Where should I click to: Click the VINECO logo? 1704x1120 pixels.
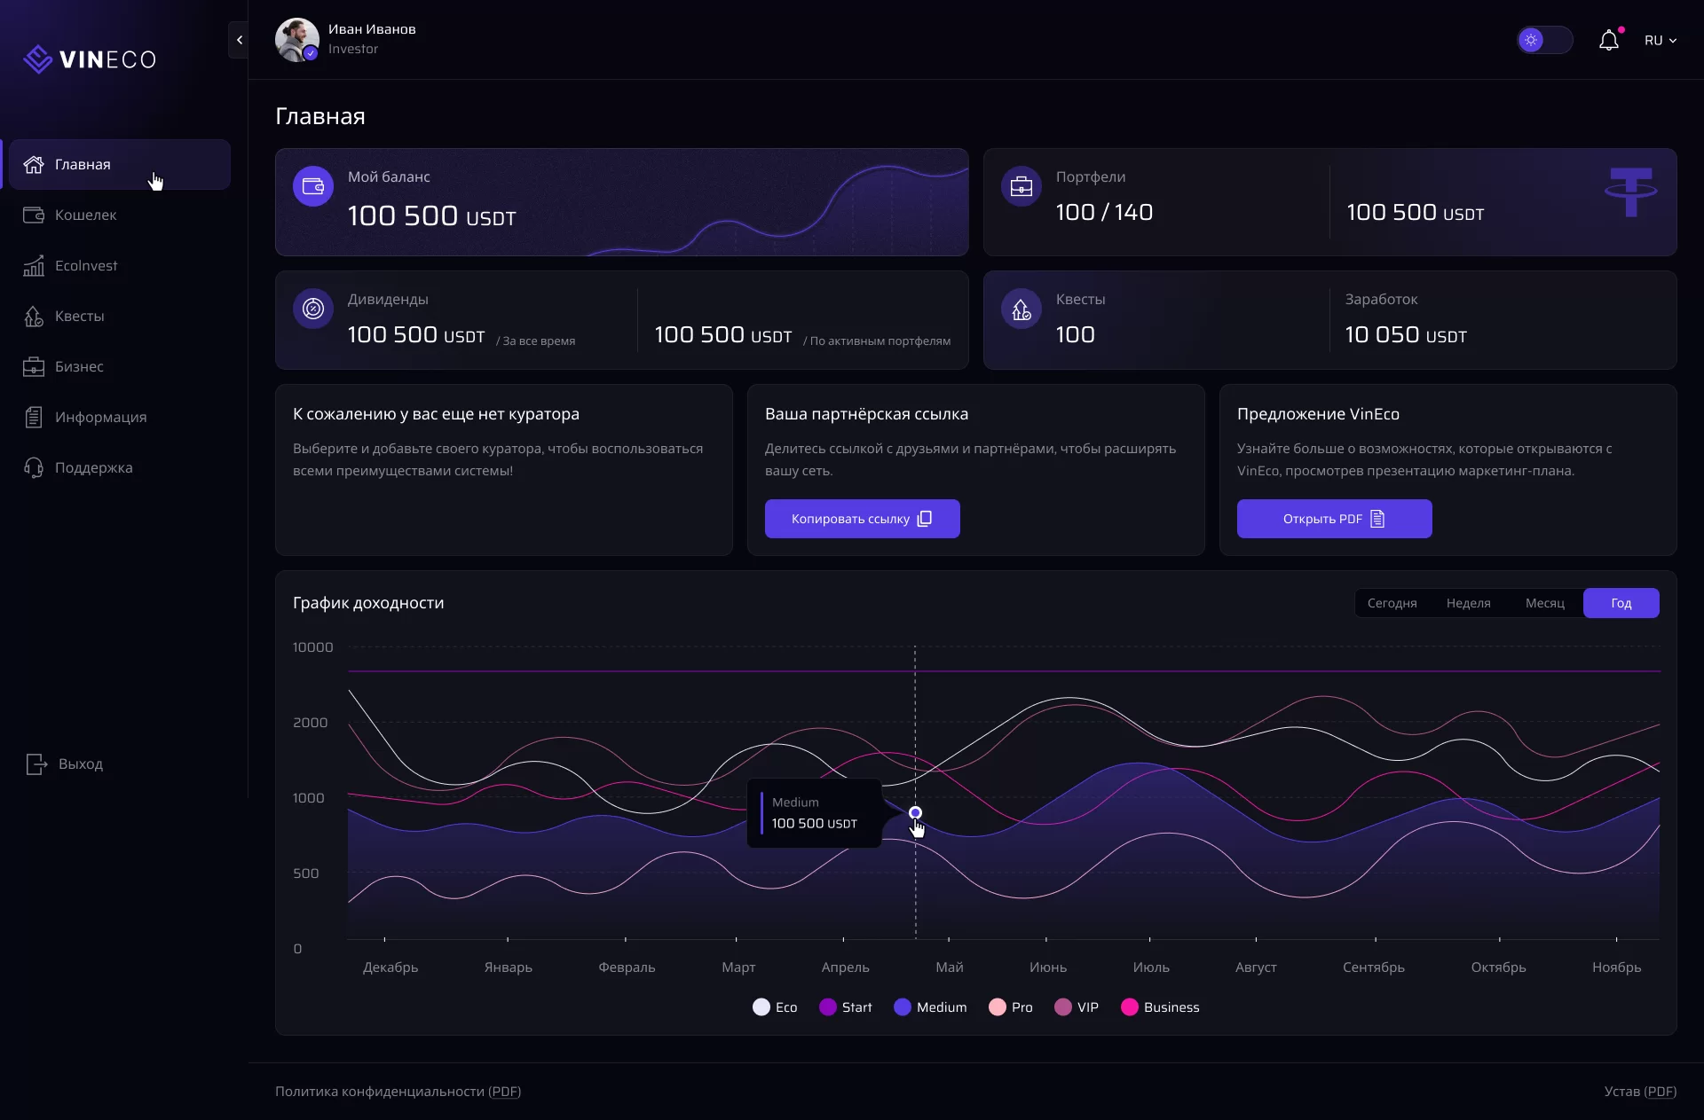point(90,59)
